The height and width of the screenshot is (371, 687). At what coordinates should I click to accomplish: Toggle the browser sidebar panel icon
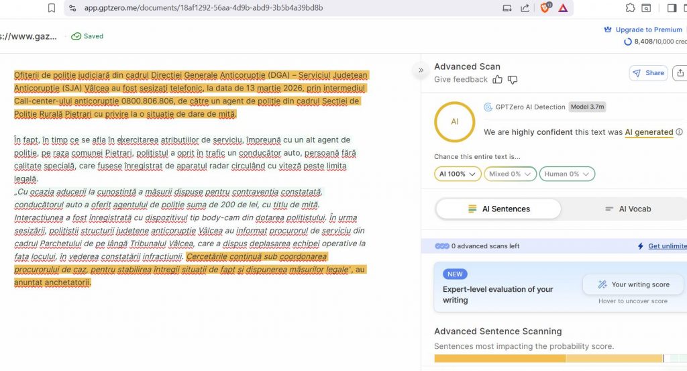coord(672,8)
